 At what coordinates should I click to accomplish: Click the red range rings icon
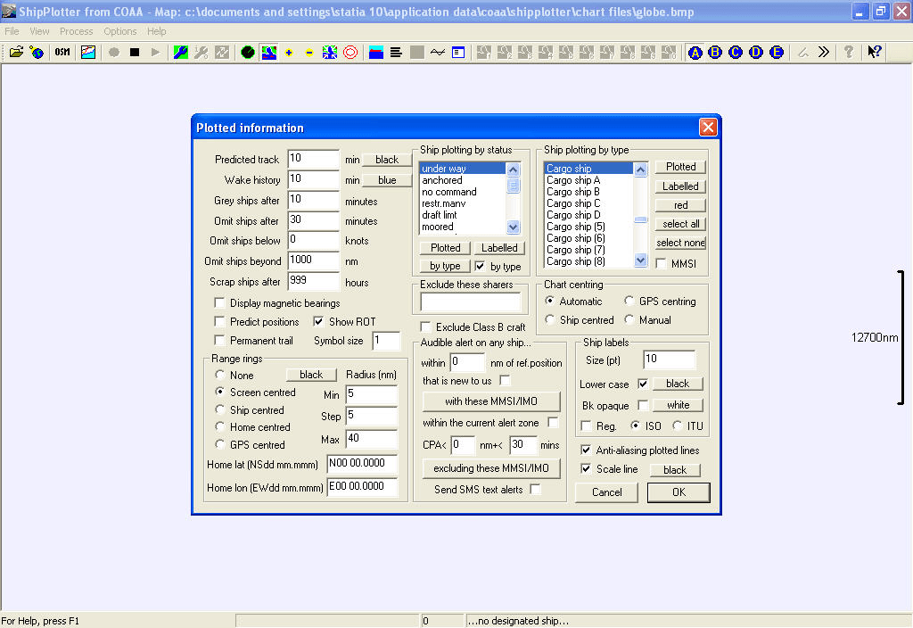click(350, 53)
